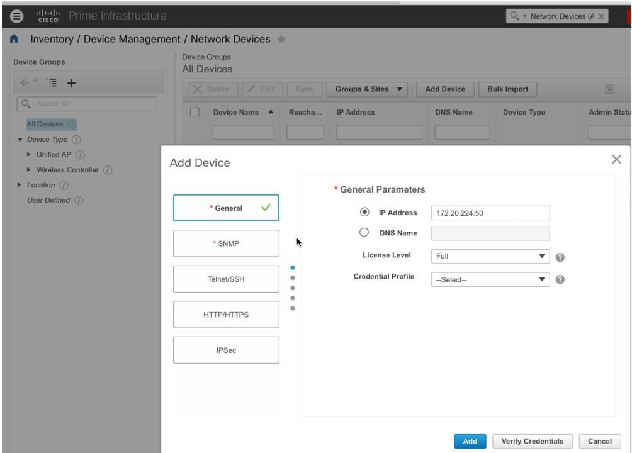Click the back arrow in Device Groups
Viewport: 632px width, 453px height.
25,82
